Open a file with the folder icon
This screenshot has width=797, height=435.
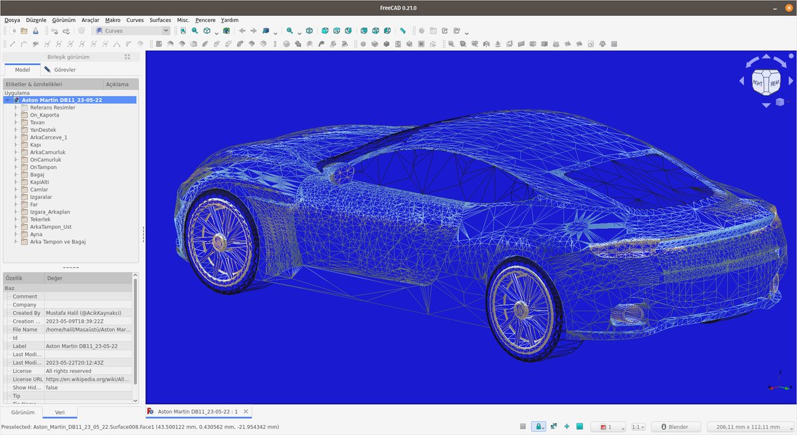(x=24, y=31)
